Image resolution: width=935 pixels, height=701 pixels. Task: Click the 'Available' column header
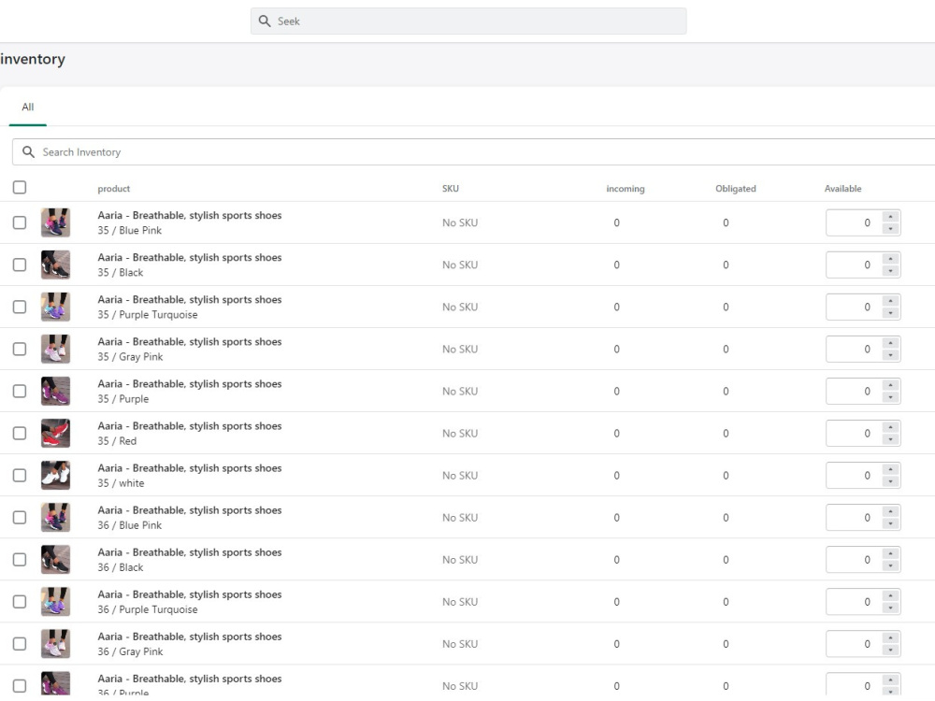[842, 189]
